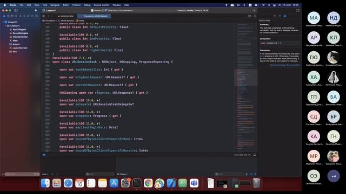Image resolution: width=346 pixels, height=194 pixels.
Task: Collapse the Lesson11 group folder
Action: pyautogui.click(x=5, y=26)
